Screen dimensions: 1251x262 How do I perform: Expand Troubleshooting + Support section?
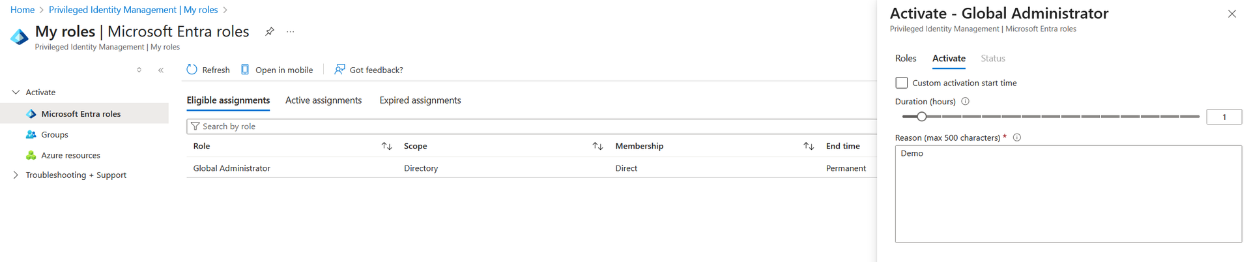16,175
